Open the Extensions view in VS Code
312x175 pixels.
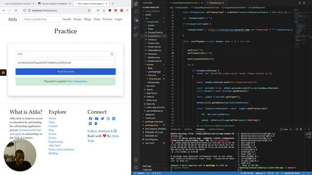136,35
